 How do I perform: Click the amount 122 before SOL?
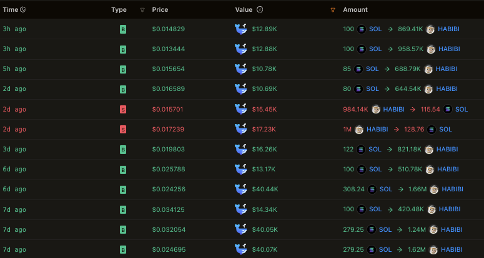click(x=348, y=150)
